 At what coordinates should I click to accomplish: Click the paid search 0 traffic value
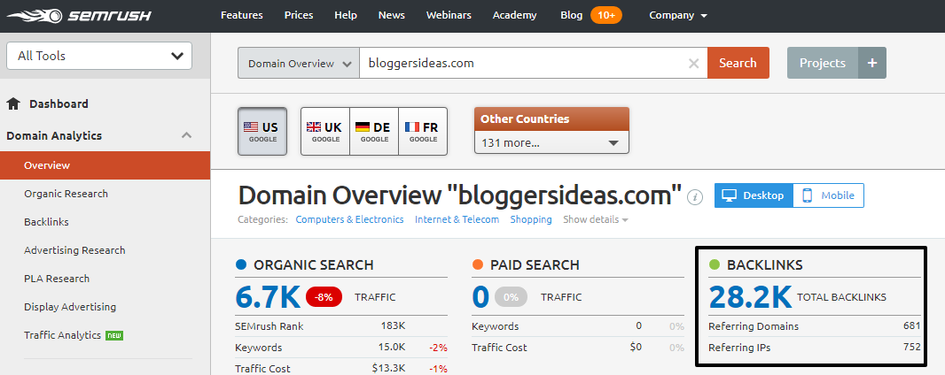[x=480, y=296]
